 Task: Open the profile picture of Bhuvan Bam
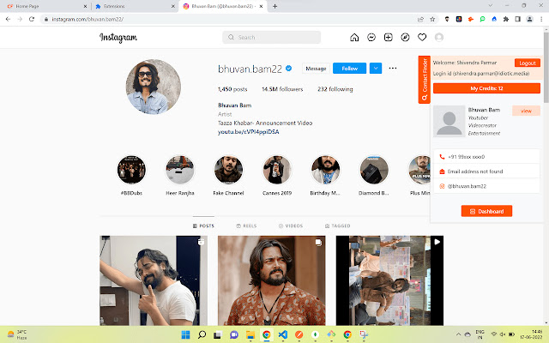(x=154, y=87)
